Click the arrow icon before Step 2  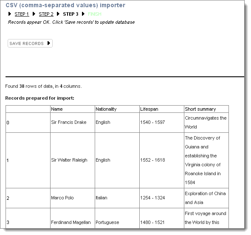[x=34, y=14]
